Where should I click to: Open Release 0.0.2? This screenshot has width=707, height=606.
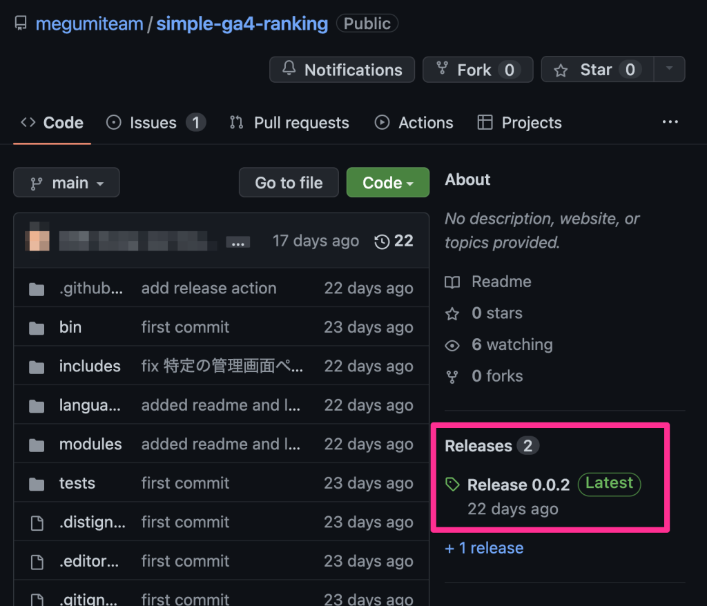[519, 485]
